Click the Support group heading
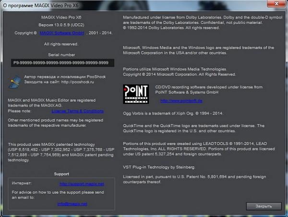Image resolution: width=288 pixels, height=217 pixels. tap(61, 174)
